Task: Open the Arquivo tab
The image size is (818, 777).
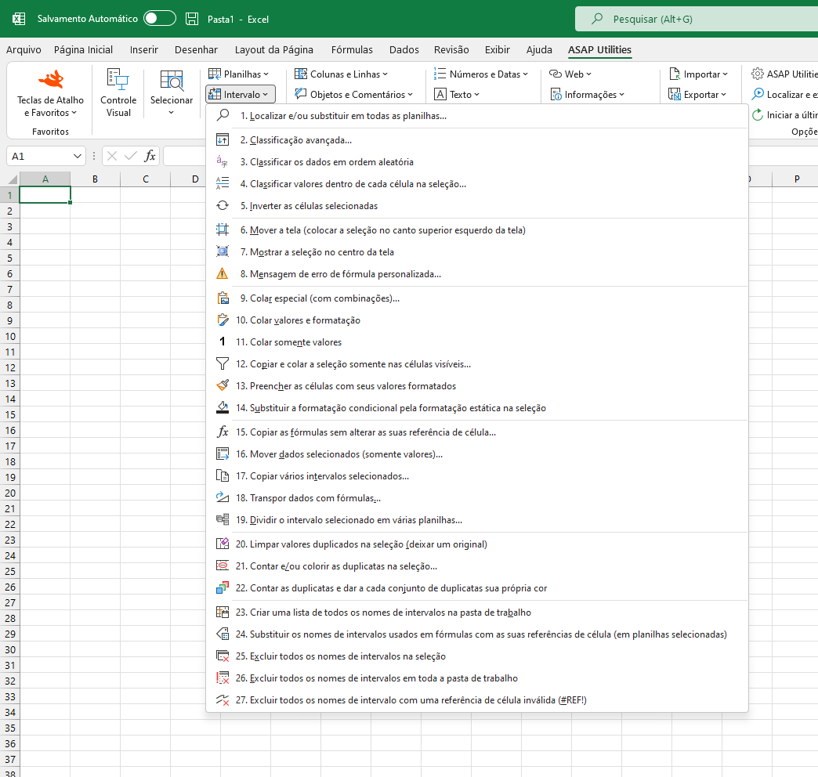Action: 24,49
